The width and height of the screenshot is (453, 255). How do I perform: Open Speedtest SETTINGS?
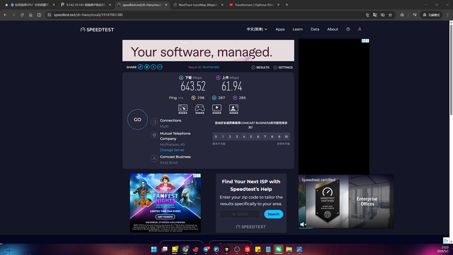pyautogui.click(x=283, y=67)
